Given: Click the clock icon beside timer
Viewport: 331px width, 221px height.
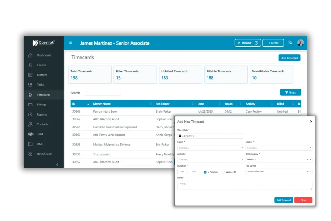Looking at the screenshot, I should coord(256,43).
